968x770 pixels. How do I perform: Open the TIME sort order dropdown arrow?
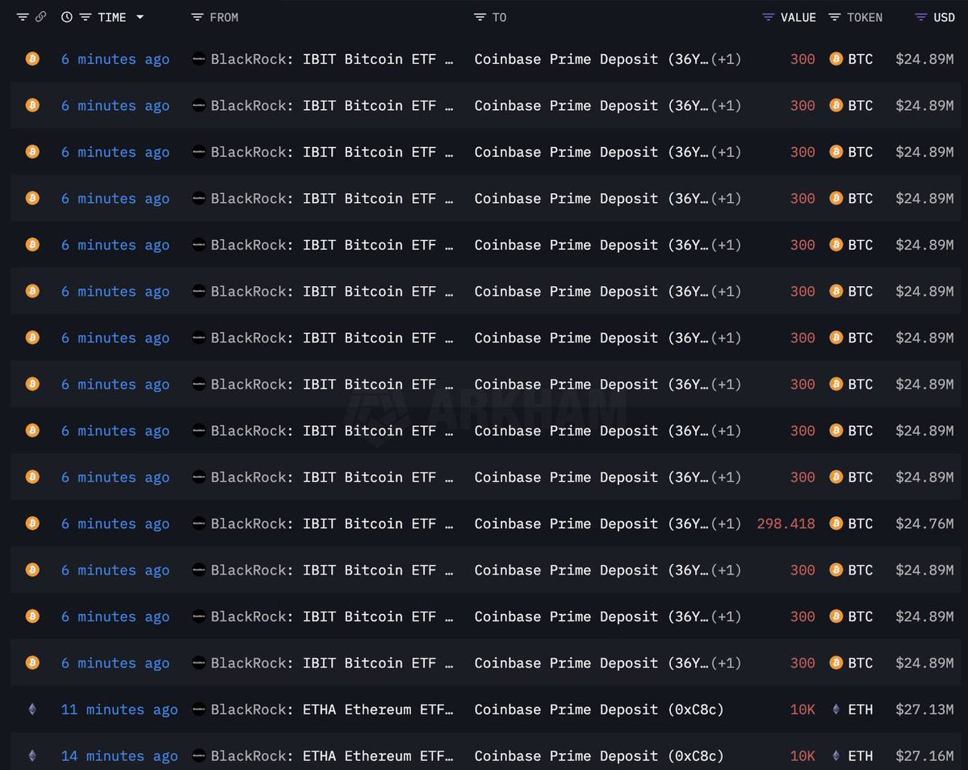coord(140,16)
